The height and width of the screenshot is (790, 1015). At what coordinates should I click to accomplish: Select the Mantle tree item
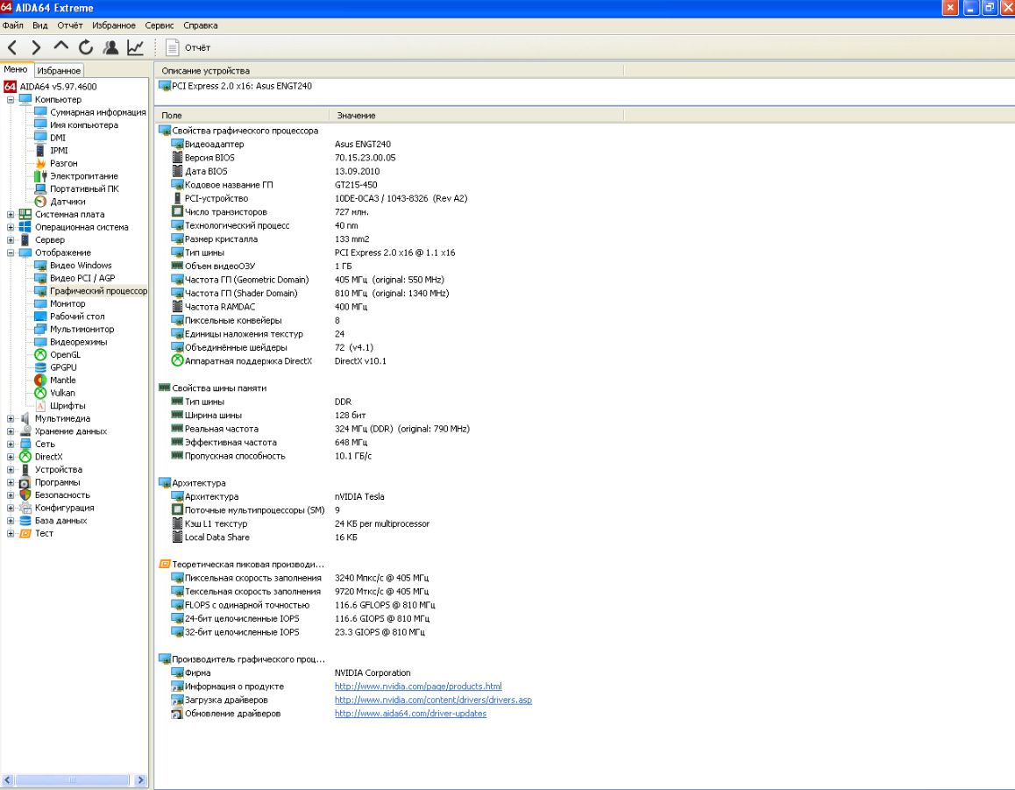point(62,381)
